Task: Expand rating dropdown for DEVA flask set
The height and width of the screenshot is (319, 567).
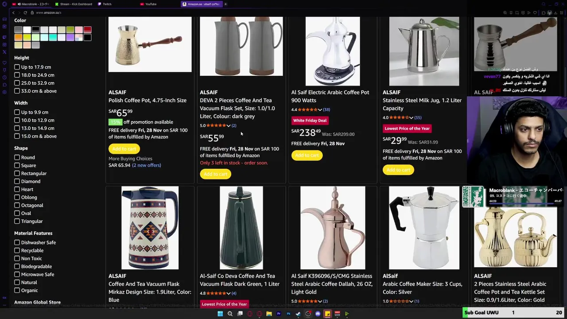Action: click(229, 126)
